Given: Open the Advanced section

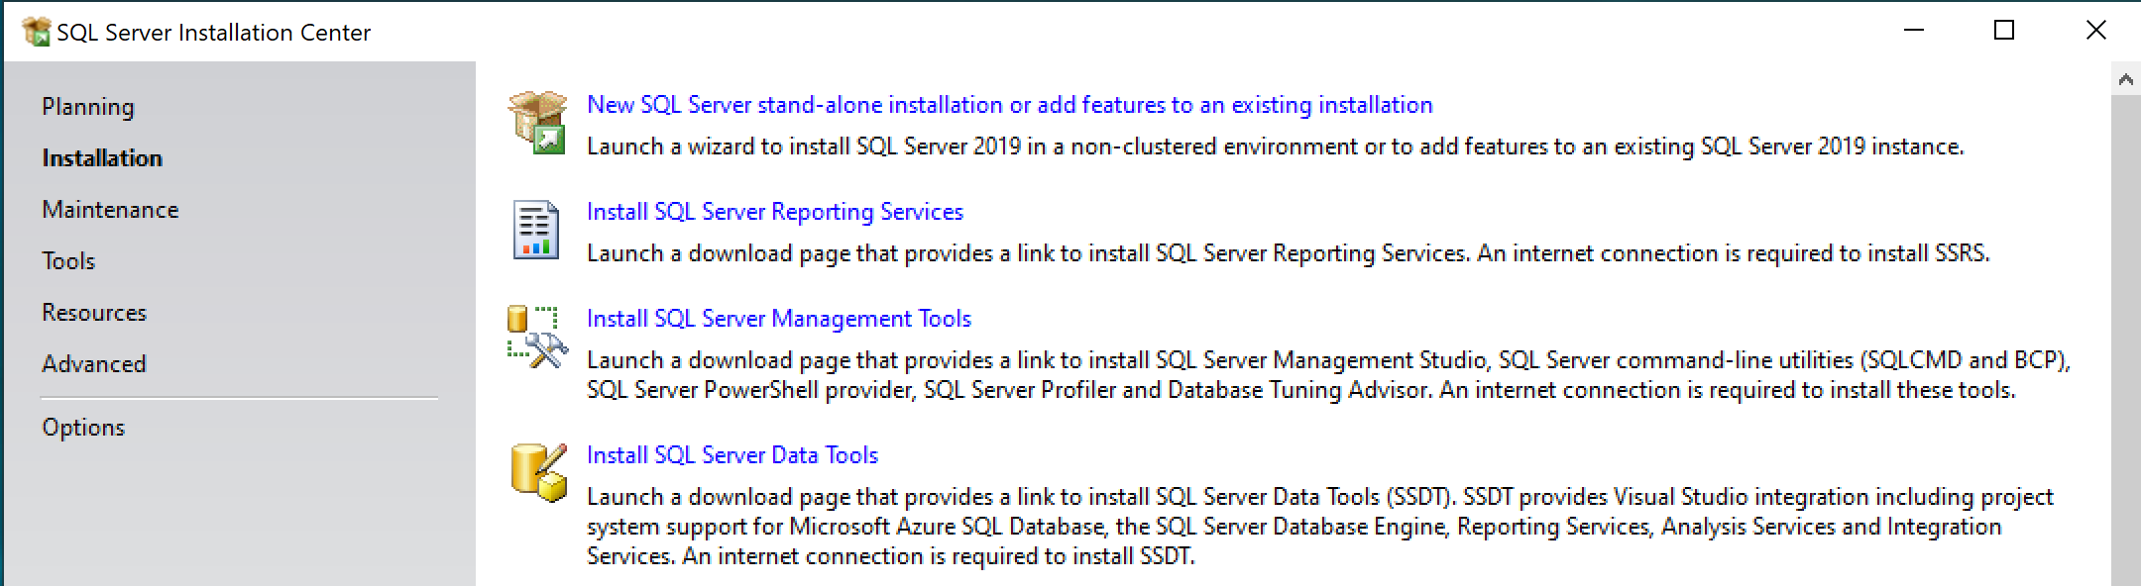Looking at the screenshot, I should coord(94,363).
